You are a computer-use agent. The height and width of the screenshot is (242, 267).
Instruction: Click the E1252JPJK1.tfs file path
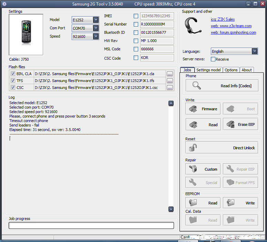click(x=94, y=81)
